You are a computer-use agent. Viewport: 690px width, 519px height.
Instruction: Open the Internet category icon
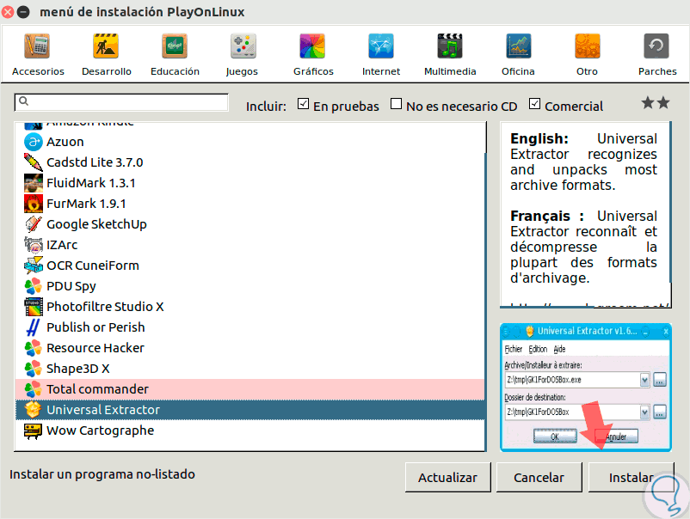pyautogui.click(x=381, y=46)
